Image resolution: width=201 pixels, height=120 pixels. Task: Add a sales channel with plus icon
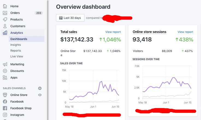40,88
